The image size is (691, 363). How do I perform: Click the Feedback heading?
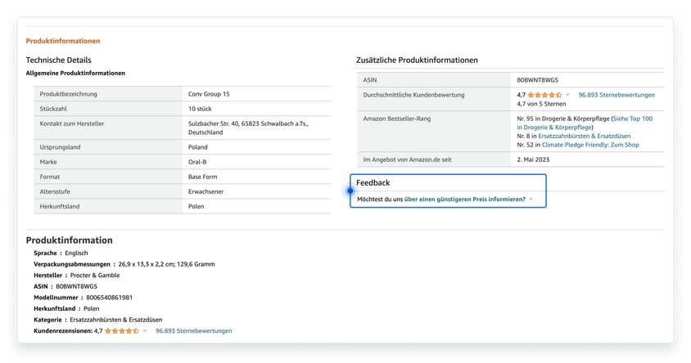373,183
